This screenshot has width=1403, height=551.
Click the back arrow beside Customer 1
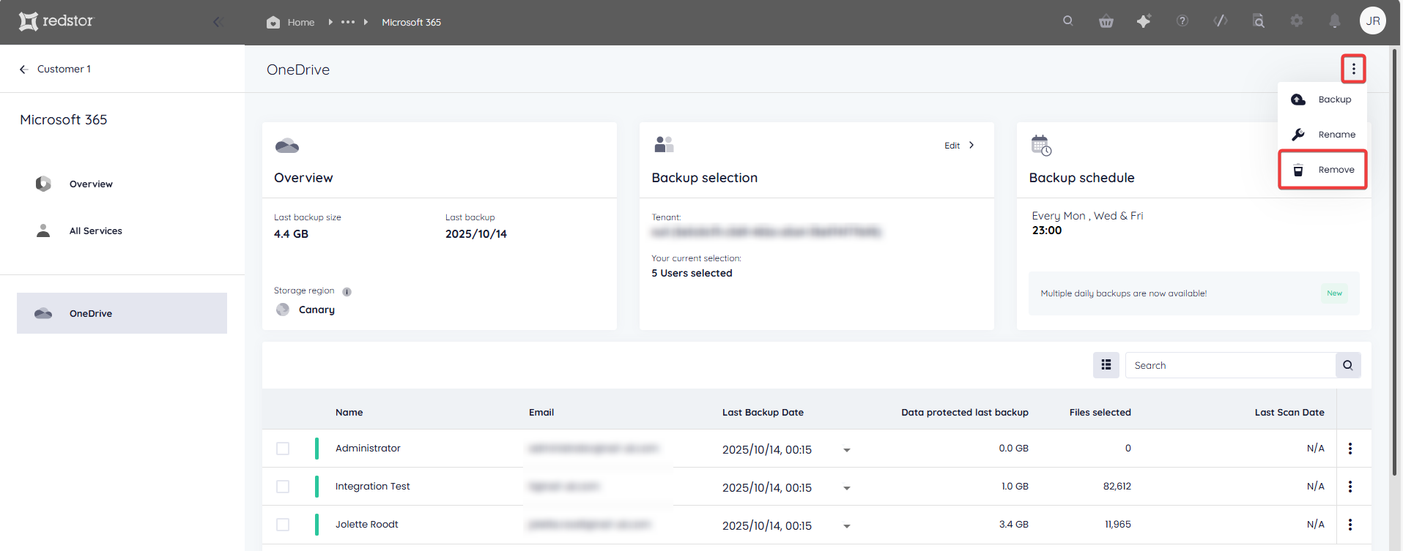tap(23, 69)
